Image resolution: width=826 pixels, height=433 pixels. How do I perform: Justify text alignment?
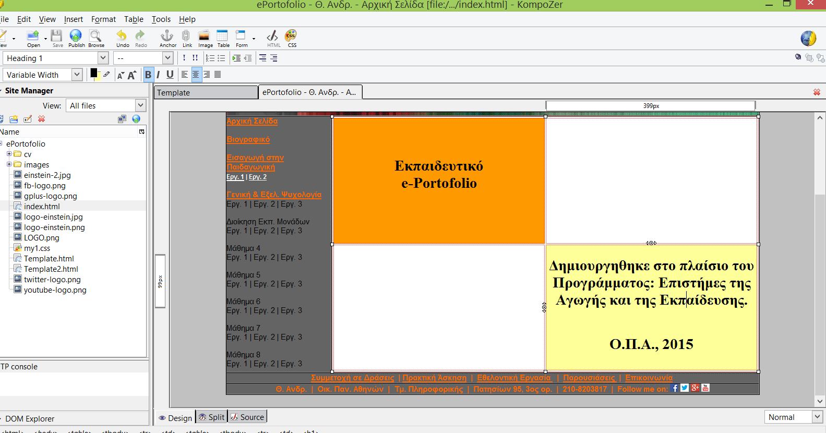coord(218,75)
